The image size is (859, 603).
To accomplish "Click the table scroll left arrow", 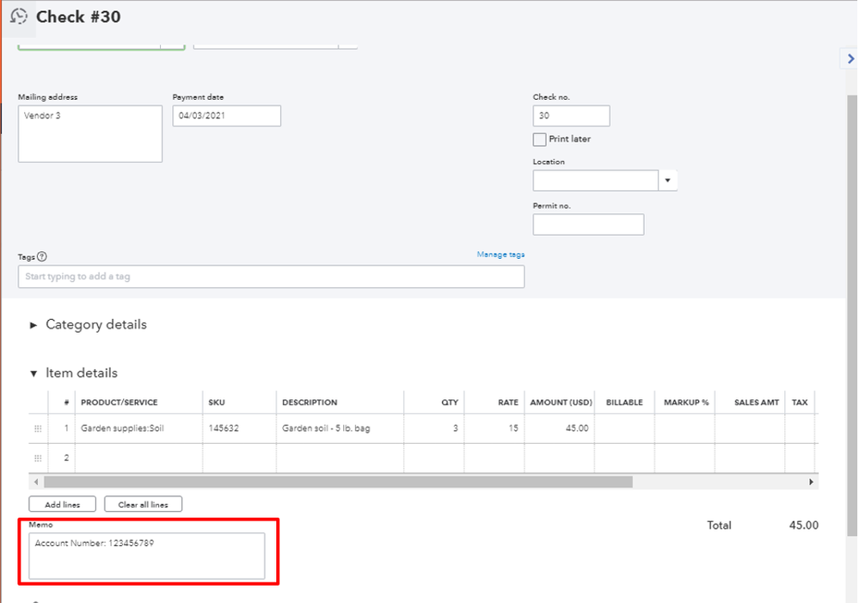I will click(35, 483).
